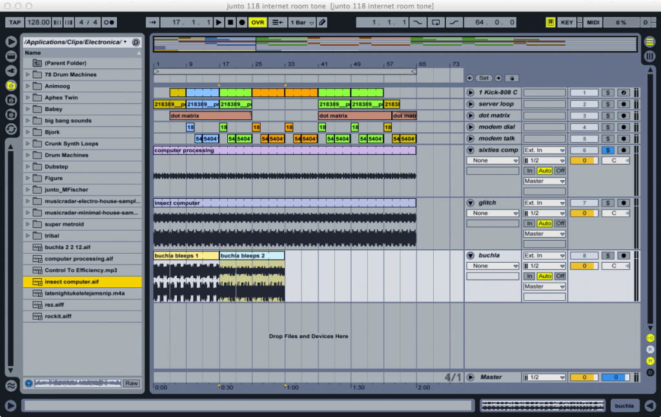Viewport: 661px width, 417px height.
Task: Click the buchla clip view selector
Action: (624, 405)
